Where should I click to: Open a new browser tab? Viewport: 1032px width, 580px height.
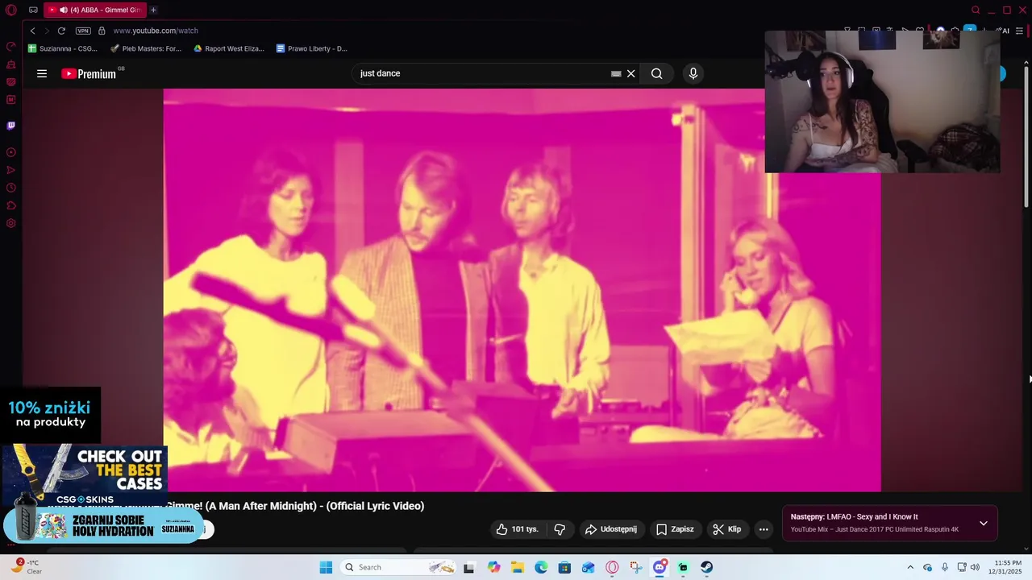[x=153, y=10]
